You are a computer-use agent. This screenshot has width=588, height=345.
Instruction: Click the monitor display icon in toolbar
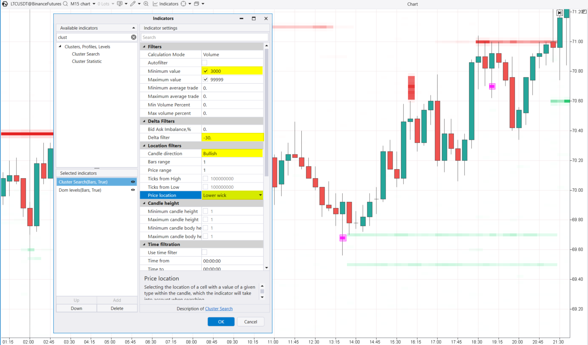coord(120,4)
